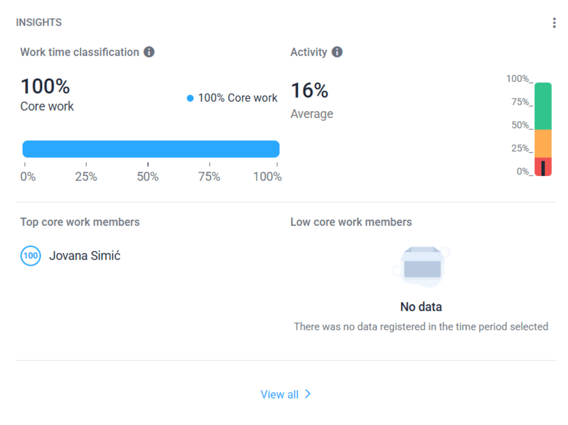
Task: Open the Insights options kebab menu
Action: pos(554,22)
